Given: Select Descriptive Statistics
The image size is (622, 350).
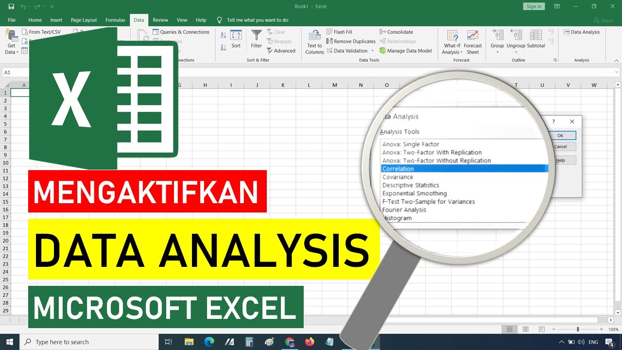Looking at the screenshot, I should [411, 185].
